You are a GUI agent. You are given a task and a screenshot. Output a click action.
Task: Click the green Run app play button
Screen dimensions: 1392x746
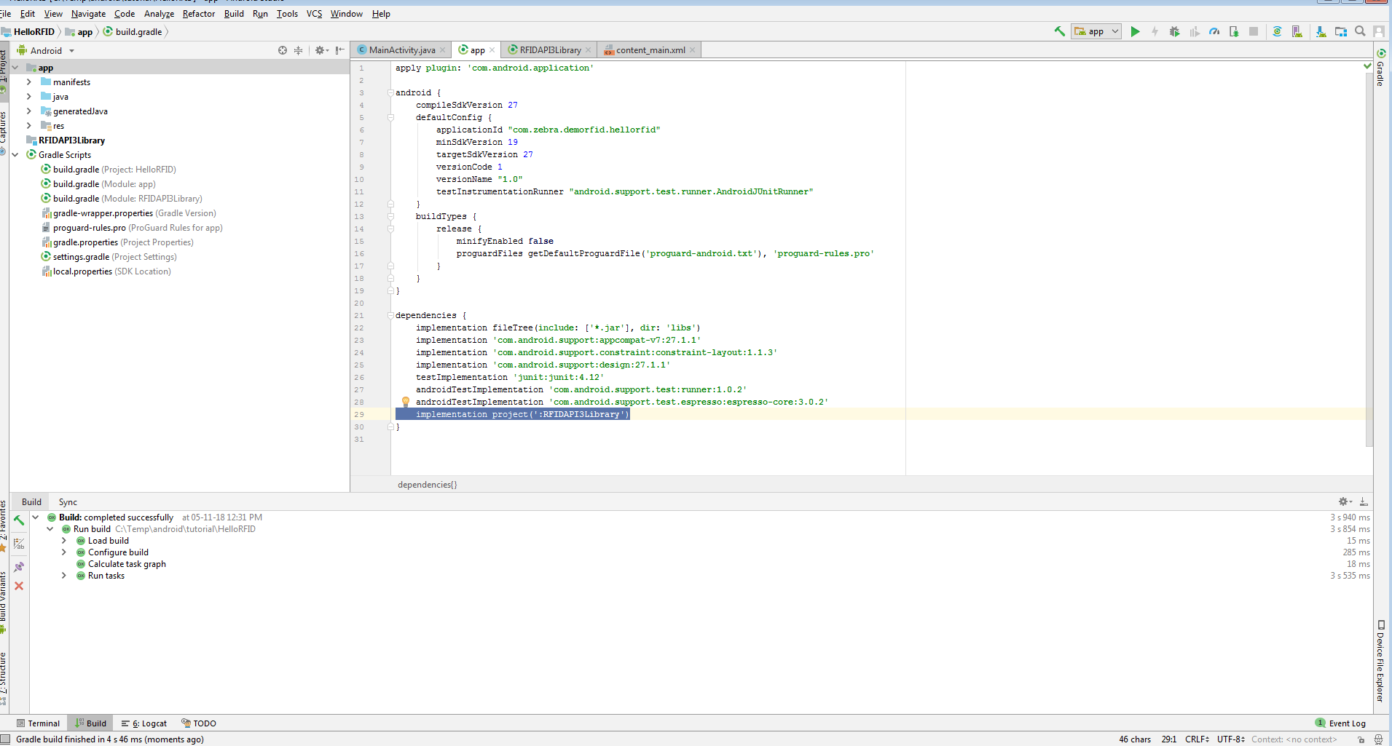click(1134, 31)
